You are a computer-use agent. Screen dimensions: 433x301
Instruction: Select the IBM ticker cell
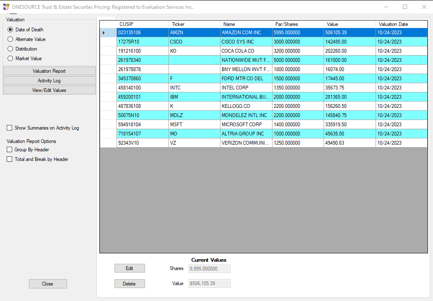point(194,97)
